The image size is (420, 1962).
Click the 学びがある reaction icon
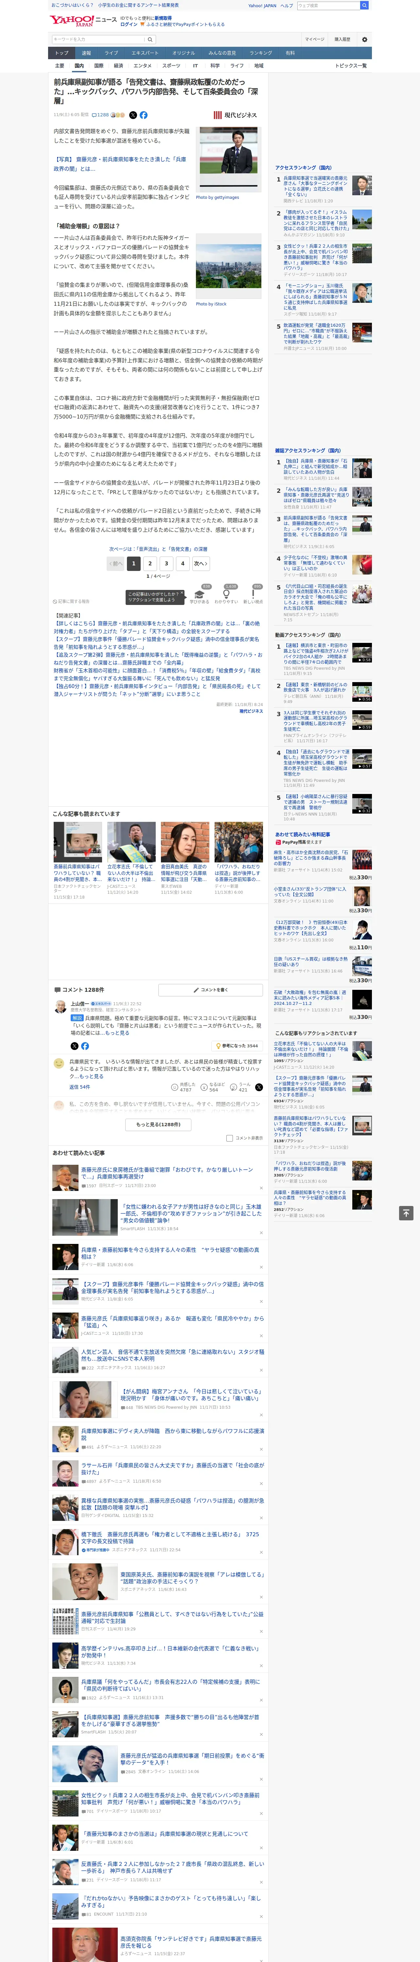click(x=200, y=595)
